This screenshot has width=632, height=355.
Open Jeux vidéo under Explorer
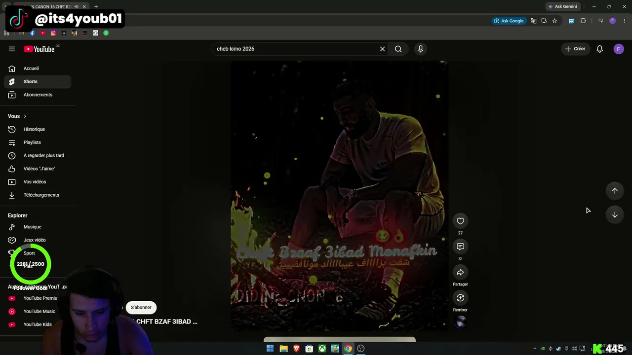37,240
